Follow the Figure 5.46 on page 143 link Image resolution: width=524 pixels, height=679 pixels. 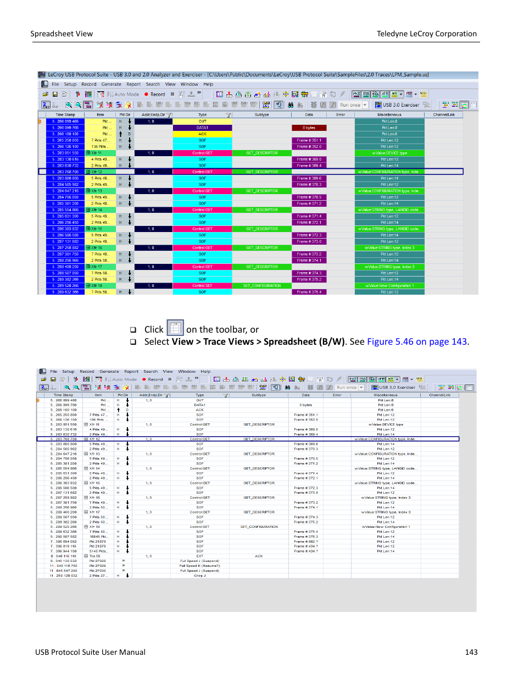coord(417,341)
